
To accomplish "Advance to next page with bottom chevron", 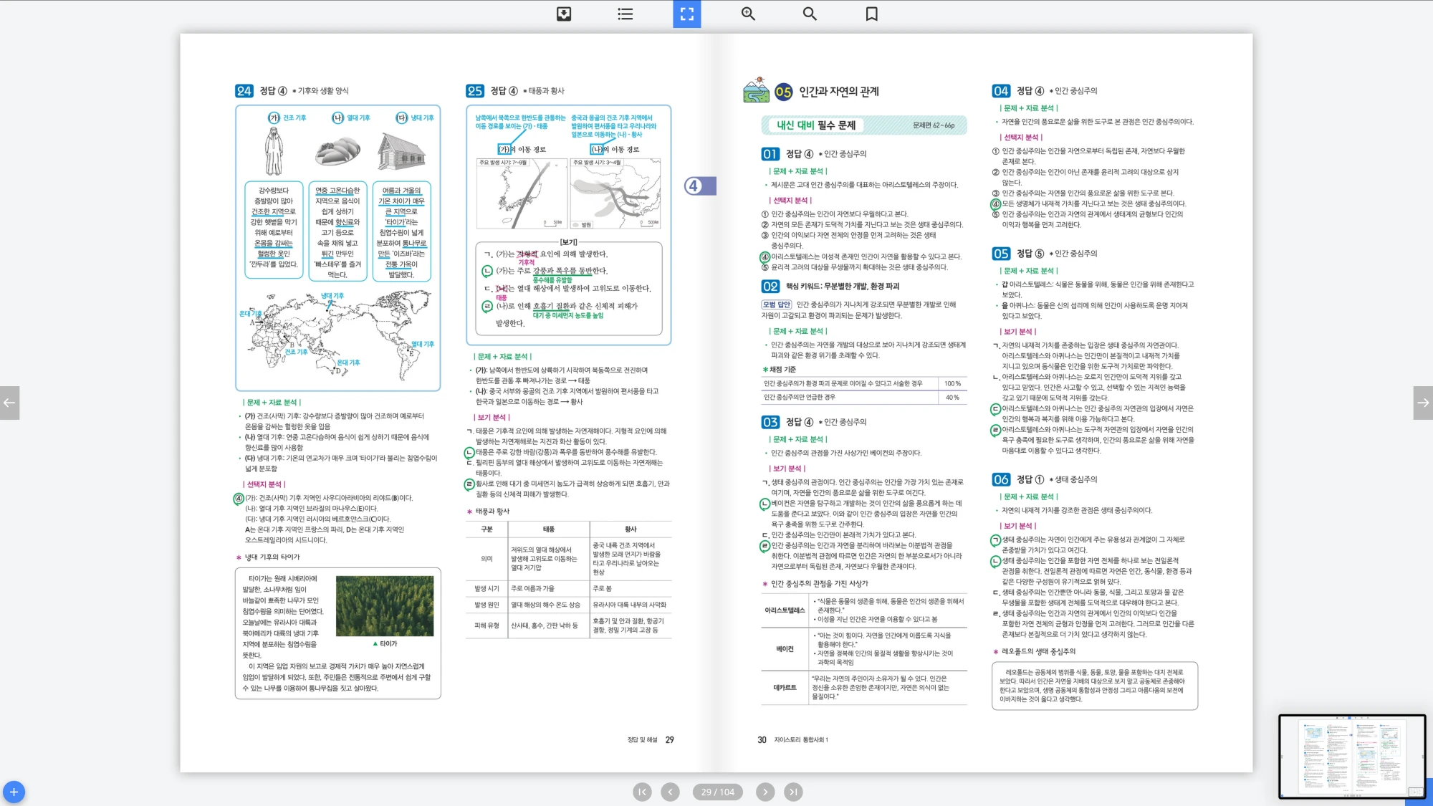I will [x=765, y=792].
